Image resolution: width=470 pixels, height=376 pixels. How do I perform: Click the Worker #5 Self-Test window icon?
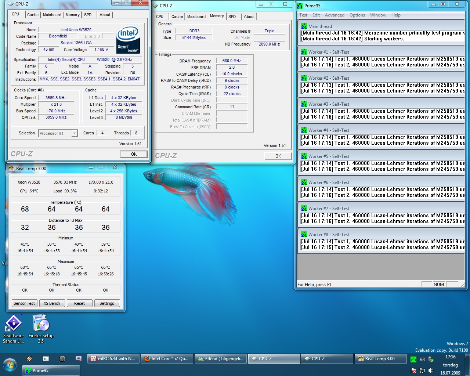(x=304, y=156)
